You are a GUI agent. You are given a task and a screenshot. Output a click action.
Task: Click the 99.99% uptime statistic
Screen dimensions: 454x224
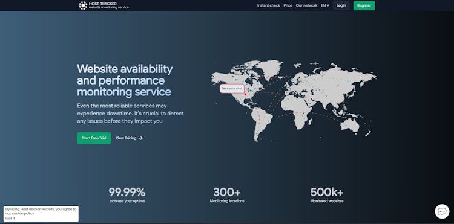coord(127,192)
